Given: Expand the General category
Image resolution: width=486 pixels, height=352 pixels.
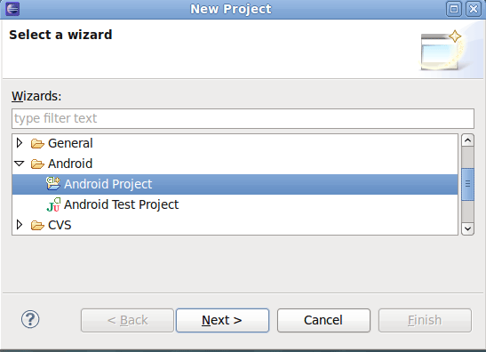Looking at the screenshot, I should tap(20, 143).
